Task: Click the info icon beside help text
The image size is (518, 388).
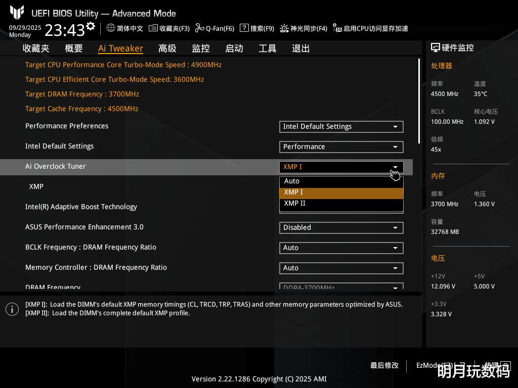Action: point(12,309)
